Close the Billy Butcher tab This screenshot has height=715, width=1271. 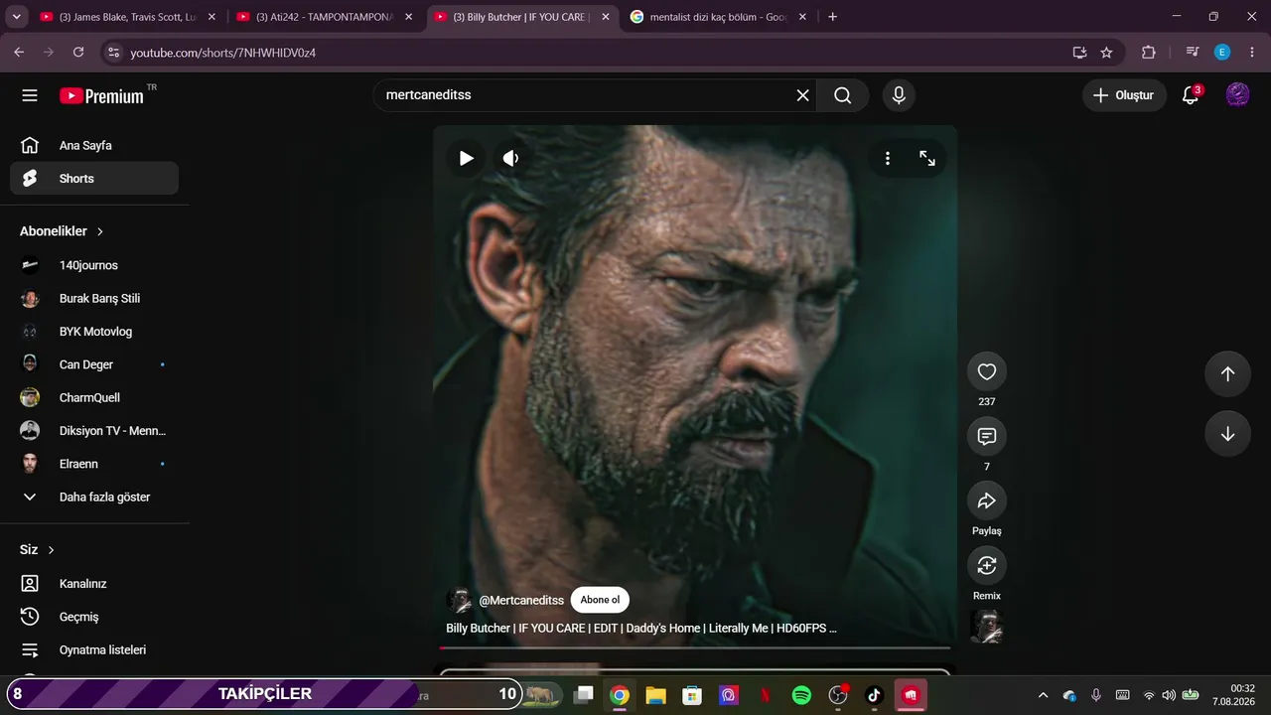[x=606, y=17]
